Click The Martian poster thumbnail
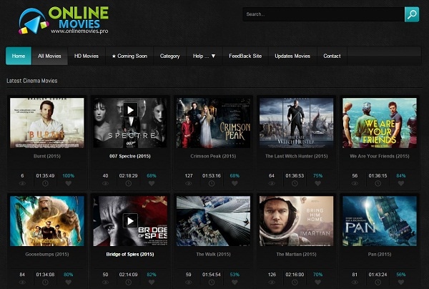429x289 pixels. point(296,221)
